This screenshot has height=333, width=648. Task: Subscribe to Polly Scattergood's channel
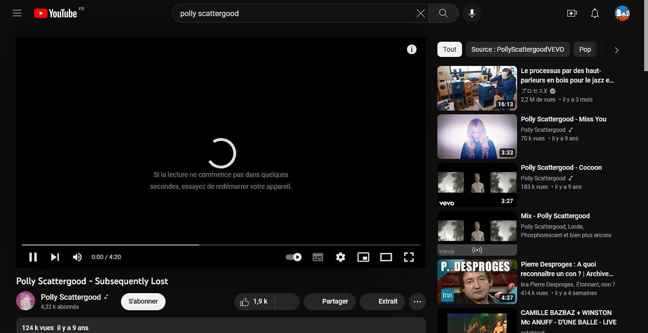click(x=143, y=301)
